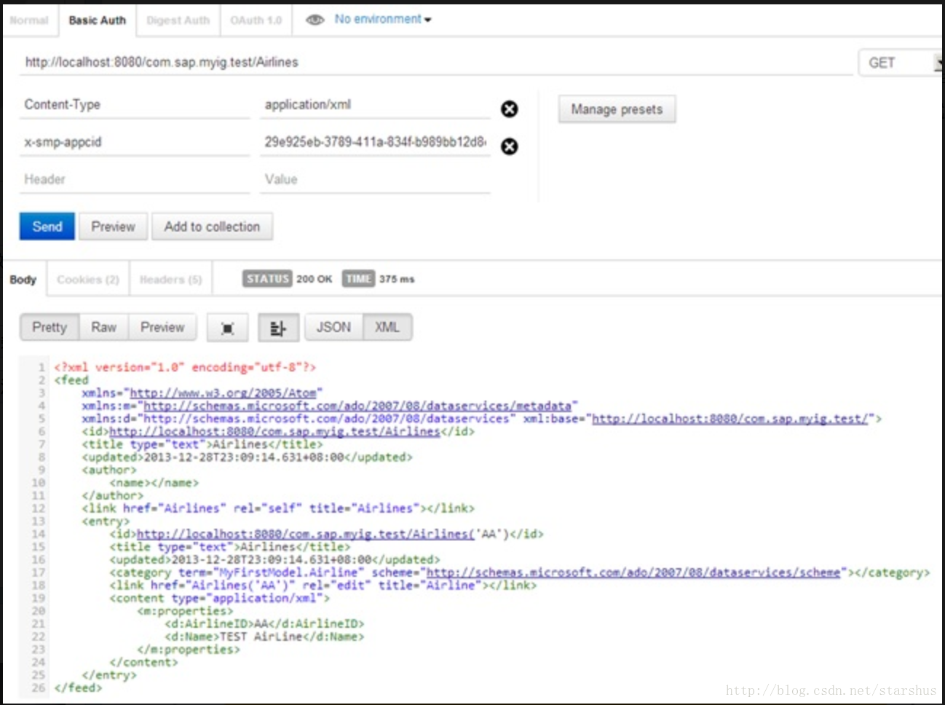Delete the x-smp-appcid header row

510,146
